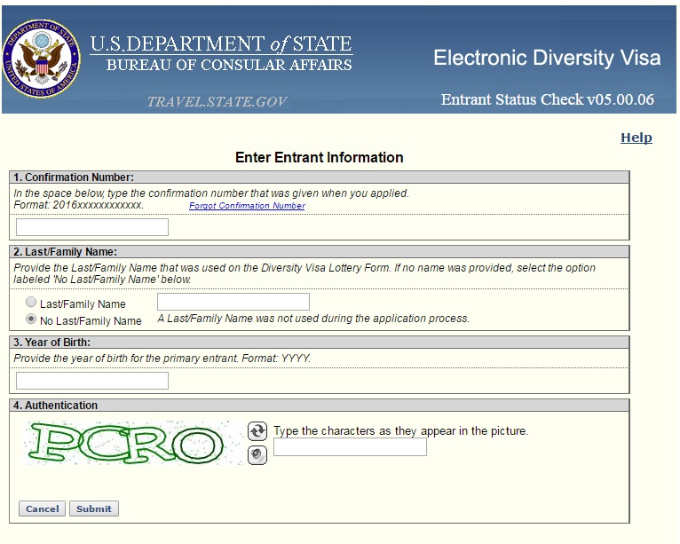Click the Electronic Diversity Visa title
The image size is (680, 544).
coord(547,59)
